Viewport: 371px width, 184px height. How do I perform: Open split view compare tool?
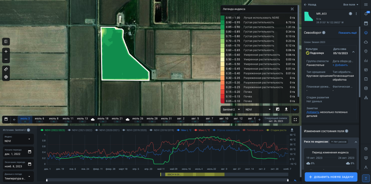pos(6,41)
